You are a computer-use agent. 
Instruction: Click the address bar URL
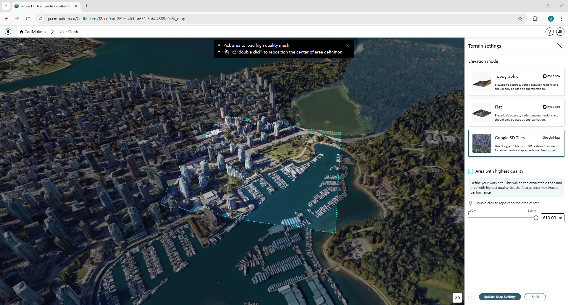pos(116,19)
